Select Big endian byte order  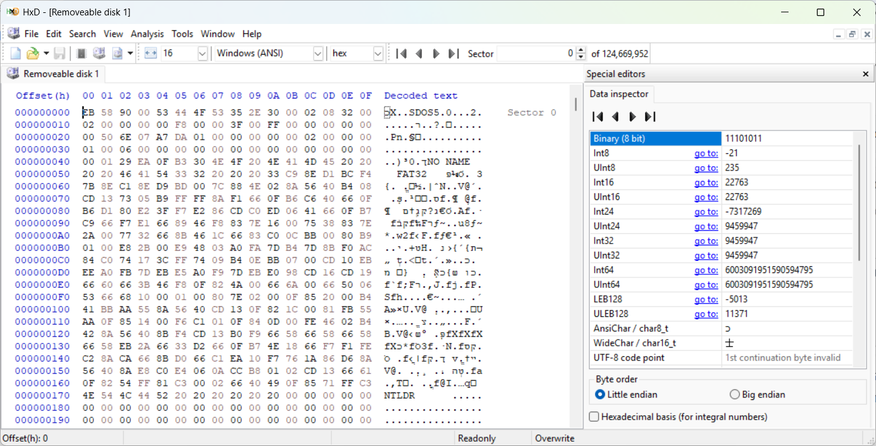[x=734, y=394]
